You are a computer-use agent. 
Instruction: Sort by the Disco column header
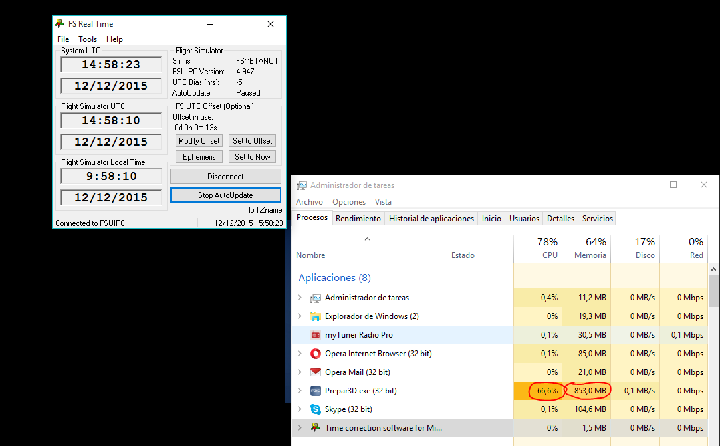tap(635, 249)
